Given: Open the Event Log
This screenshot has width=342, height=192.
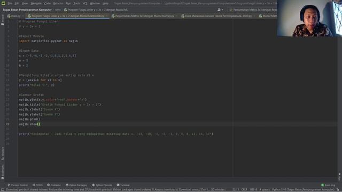Looking at the screenshot, I should click(x=328, y=185).
